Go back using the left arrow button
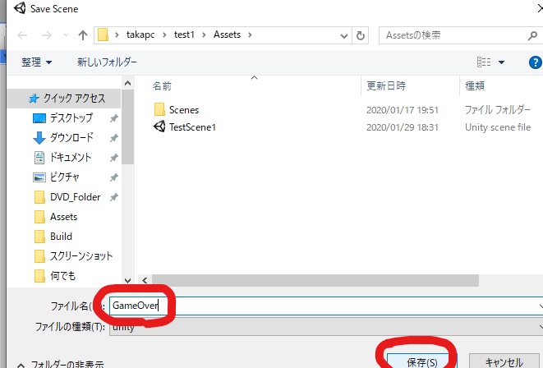 (22, 35)
